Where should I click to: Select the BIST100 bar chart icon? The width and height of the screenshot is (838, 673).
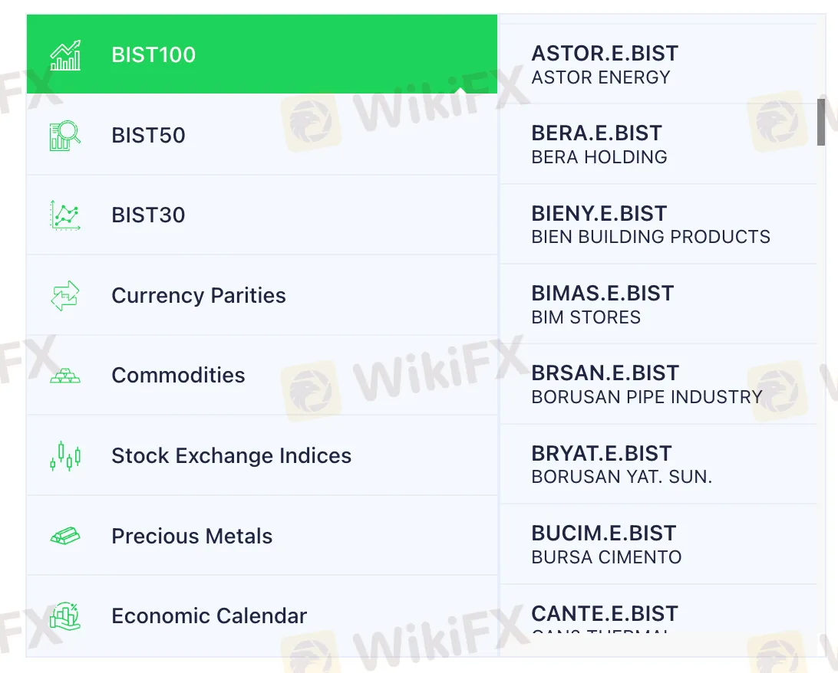(x=65, y=54)
